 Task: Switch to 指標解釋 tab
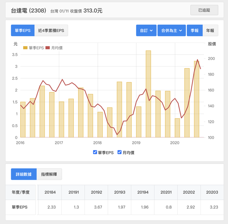[49, 174]
